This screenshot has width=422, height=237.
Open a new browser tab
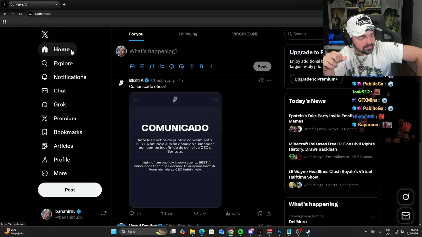tap(64, 5)
